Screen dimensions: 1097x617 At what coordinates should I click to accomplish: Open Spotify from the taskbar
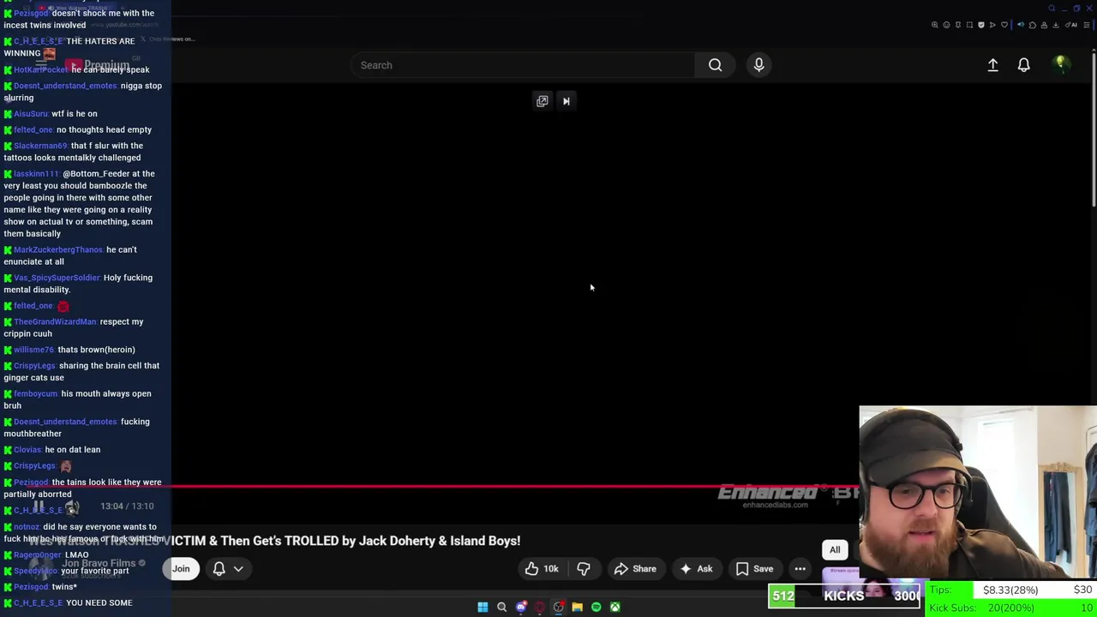coord(596,607)
